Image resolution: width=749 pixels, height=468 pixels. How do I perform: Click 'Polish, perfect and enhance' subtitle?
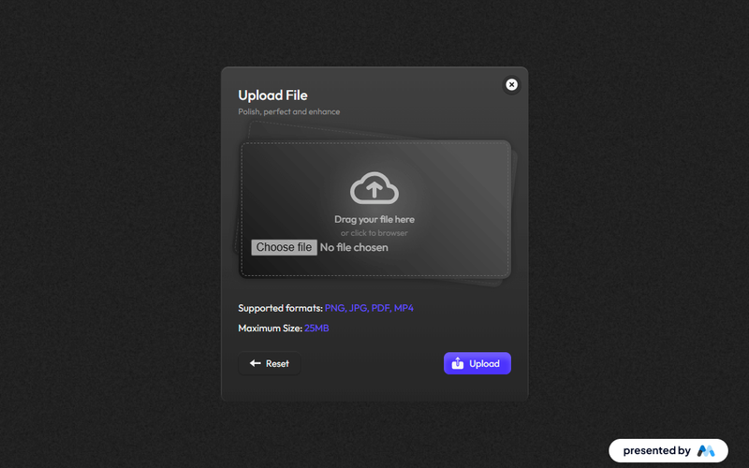point(289,111)
